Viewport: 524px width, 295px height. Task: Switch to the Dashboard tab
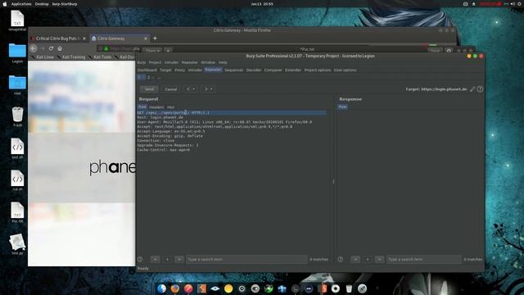click(147, 70)
